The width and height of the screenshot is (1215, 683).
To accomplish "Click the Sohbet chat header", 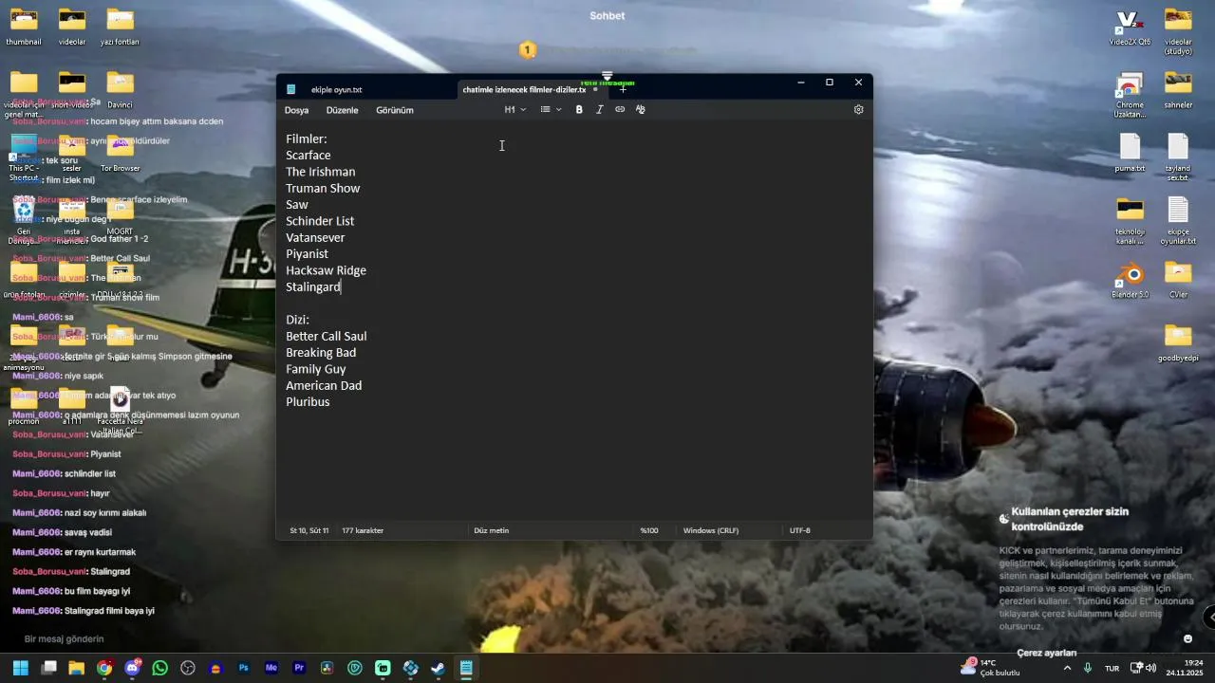I will click(x=607, y=16).
